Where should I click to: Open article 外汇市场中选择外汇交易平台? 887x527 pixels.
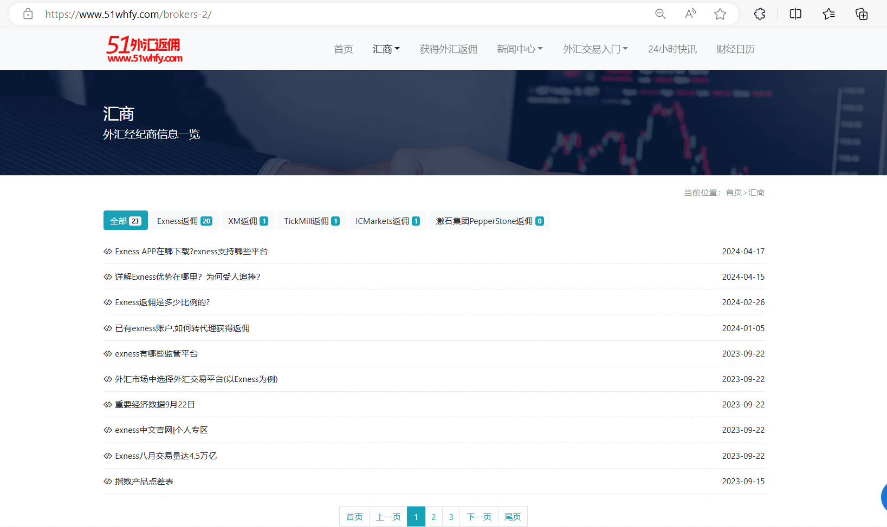(196, 379)
